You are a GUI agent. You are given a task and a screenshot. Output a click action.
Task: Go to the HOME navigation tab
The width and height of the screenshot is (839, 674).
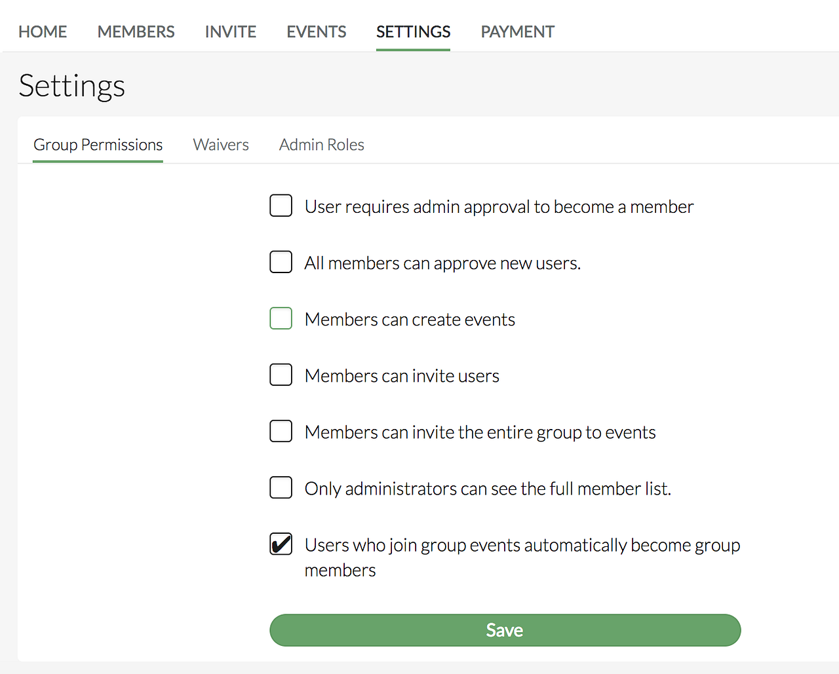coord(43,31)
